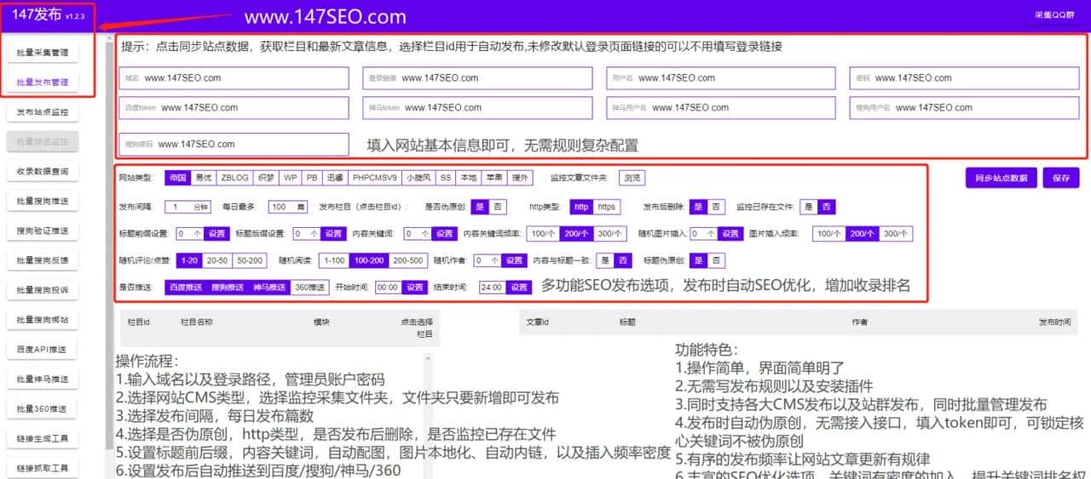Select 小旋风 website type
The height and width of the screenshot is (479, 1091).
(419, 178)
